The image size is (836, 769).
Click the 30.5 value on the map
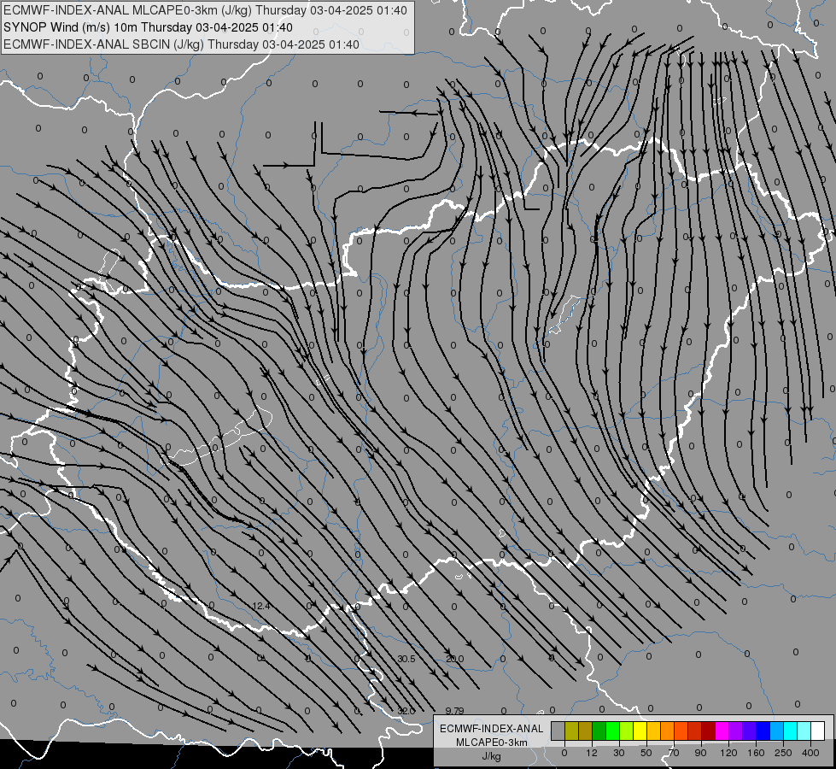pyautogui.click(x=406, y=659)
